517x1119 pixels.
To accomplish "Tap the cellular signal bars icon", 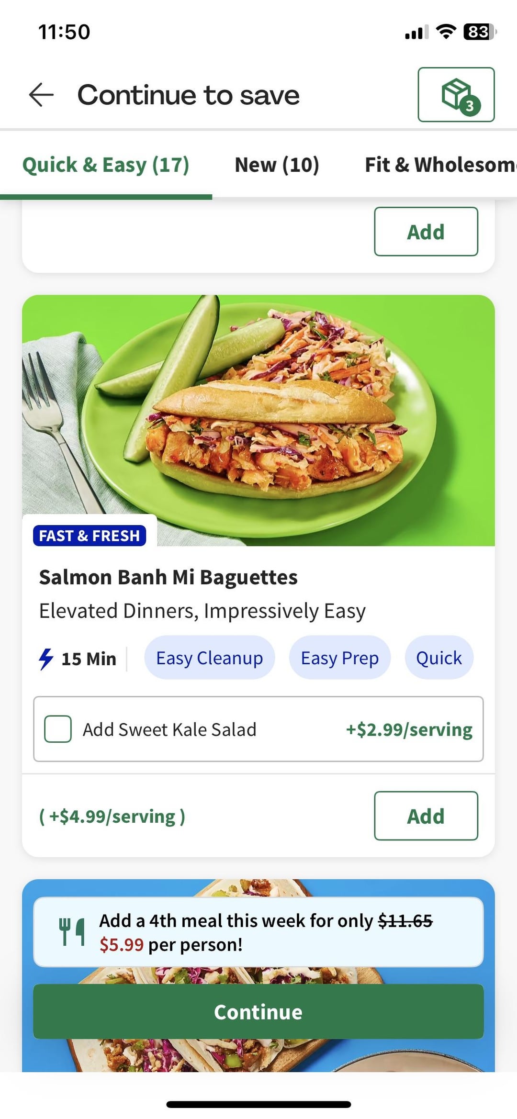I will tap(416, 33).
